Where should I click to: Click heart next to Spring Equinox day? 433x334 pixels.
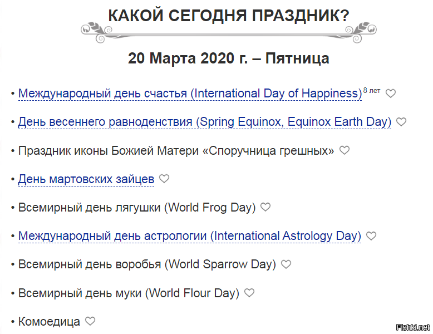401,121
